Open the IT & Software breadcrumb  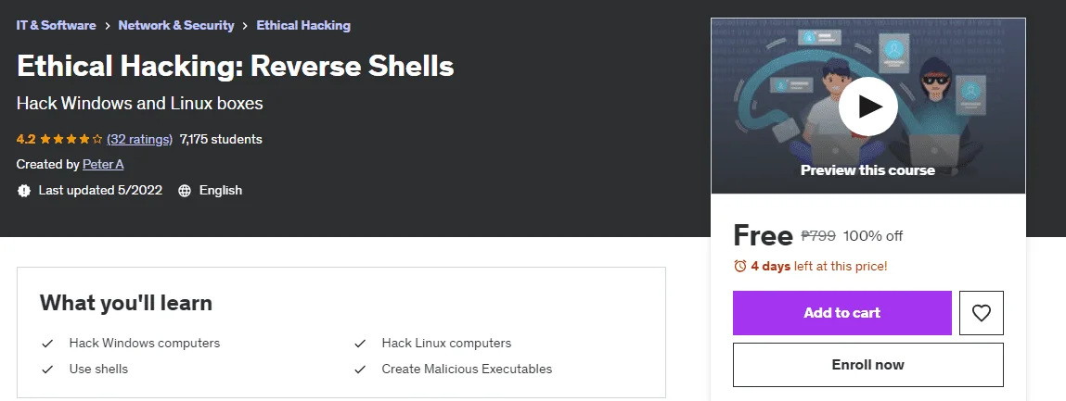pos(57,26)
